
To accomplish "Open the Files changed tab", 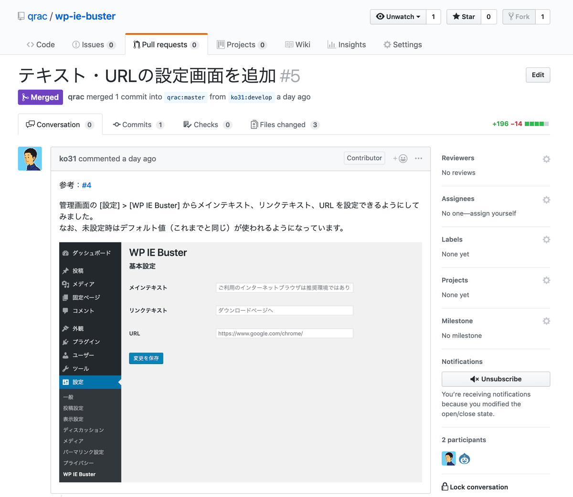I will point(285,125).
